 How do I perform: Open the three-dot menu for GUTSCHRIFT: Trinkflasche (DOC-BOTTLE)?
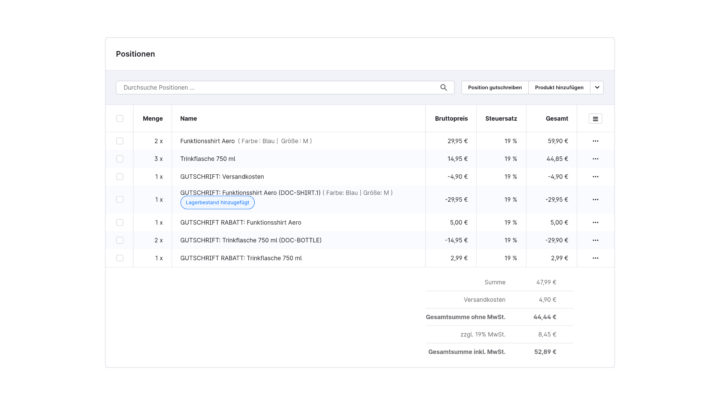click(x=595, y=240)
